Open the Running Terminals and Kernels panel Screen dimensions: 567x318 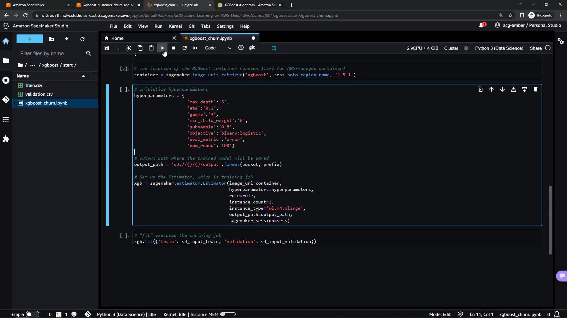6,80
